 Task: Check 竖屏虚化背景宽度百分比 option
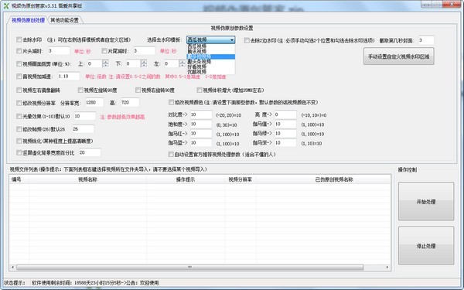tap(19, 152)
